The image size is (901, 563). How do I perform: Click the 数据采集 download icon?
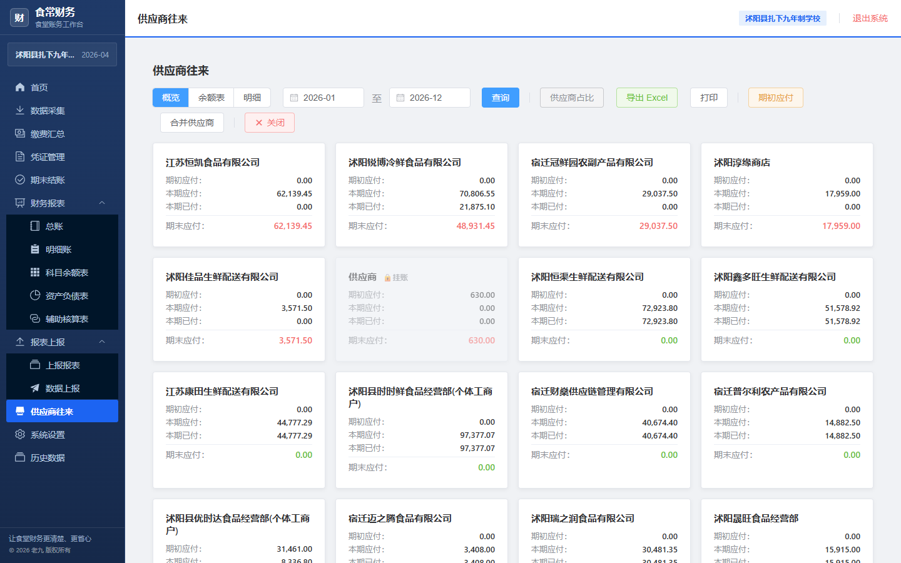coord(20,111)
